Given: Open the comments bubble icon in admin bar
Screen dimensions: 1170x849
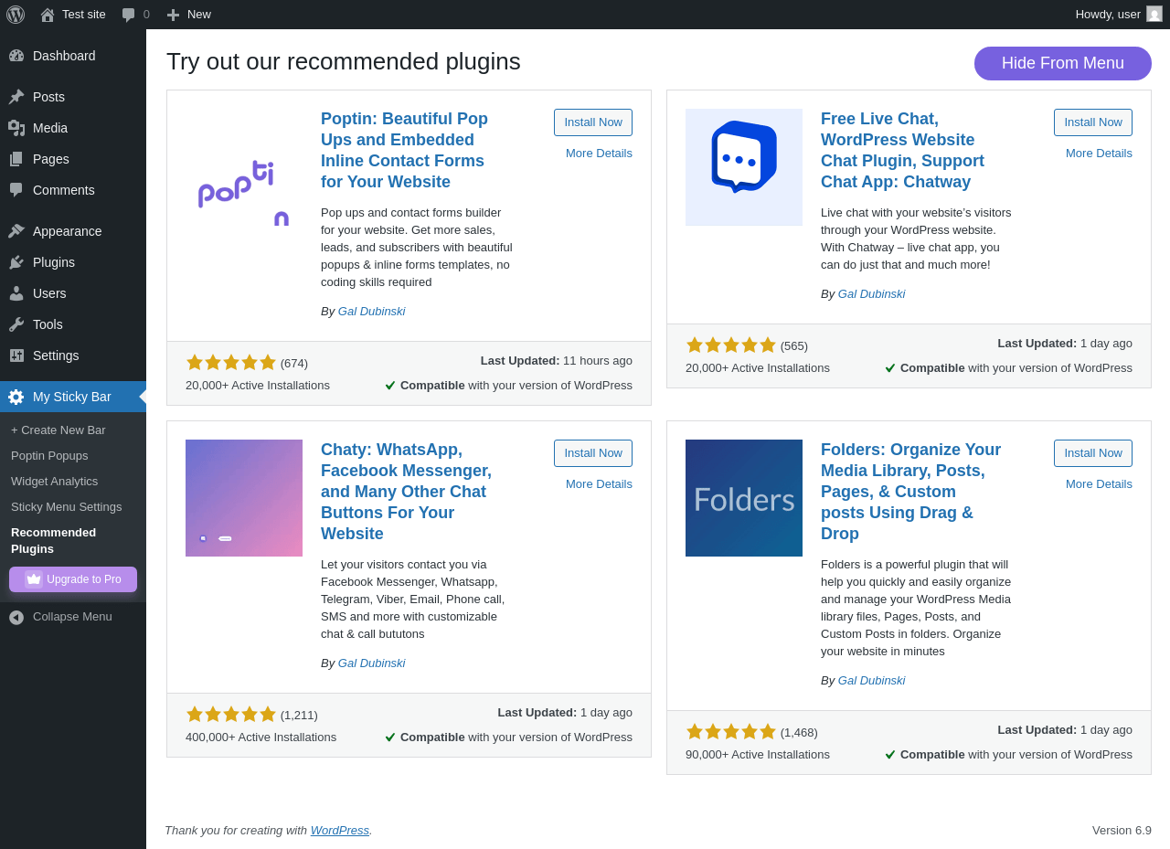Looking at the screenshot, I should coord(129,15).
